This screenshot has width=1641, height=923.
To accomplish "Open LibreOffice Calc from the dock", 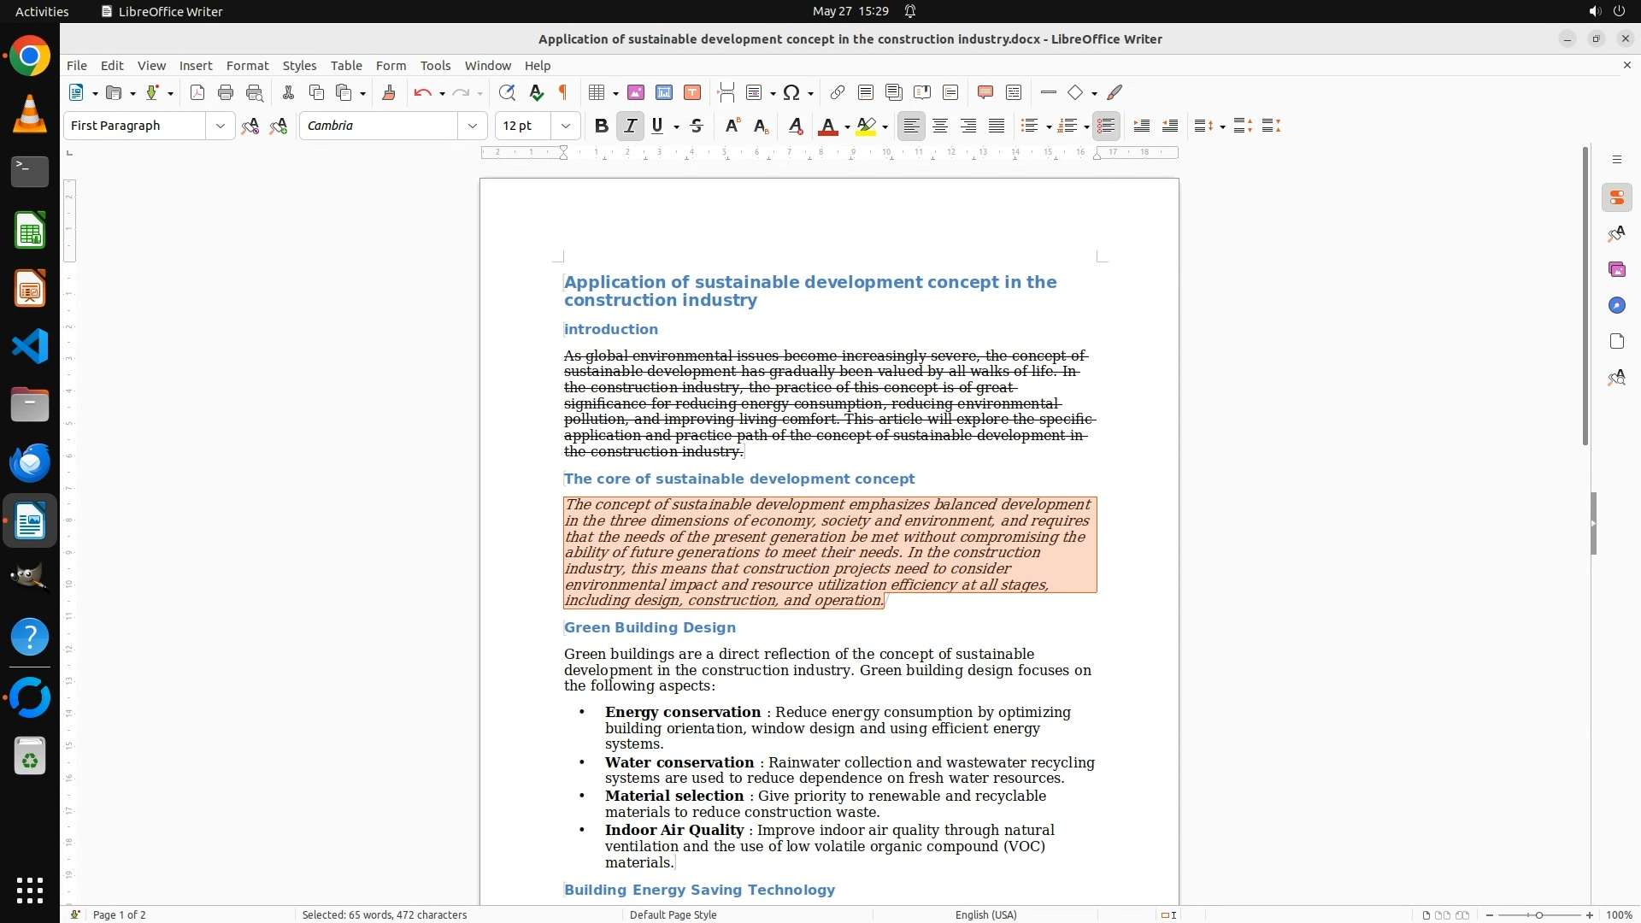I will click(x=30, y=232).
